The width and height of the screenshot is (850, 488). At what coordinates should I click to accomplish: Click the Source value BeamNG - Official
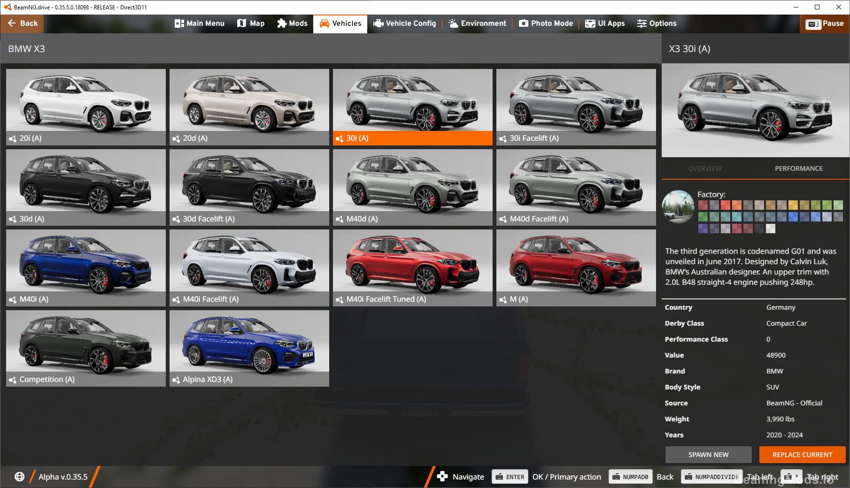click(x=794, y=403)
